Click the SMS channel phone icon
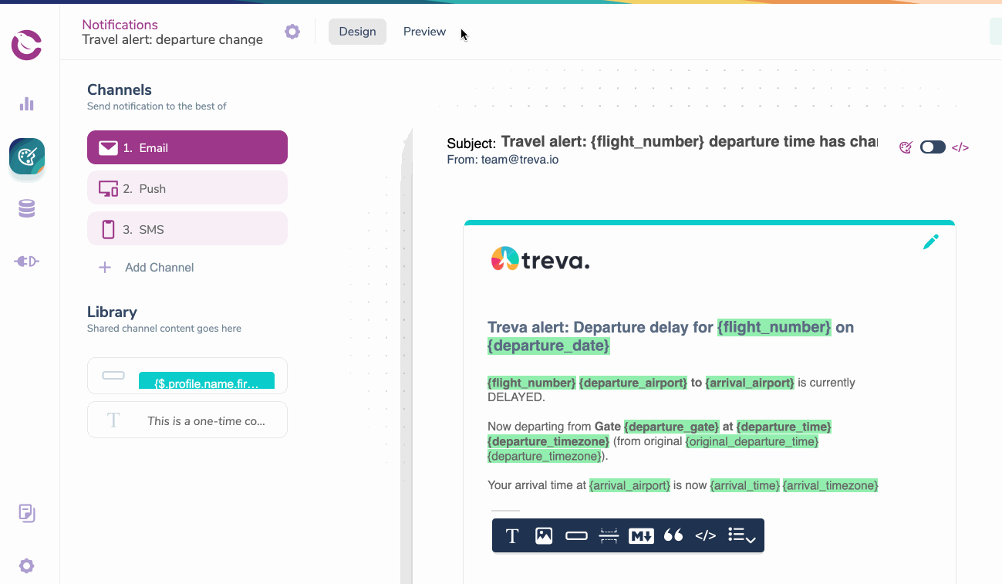 pos(108,229)
